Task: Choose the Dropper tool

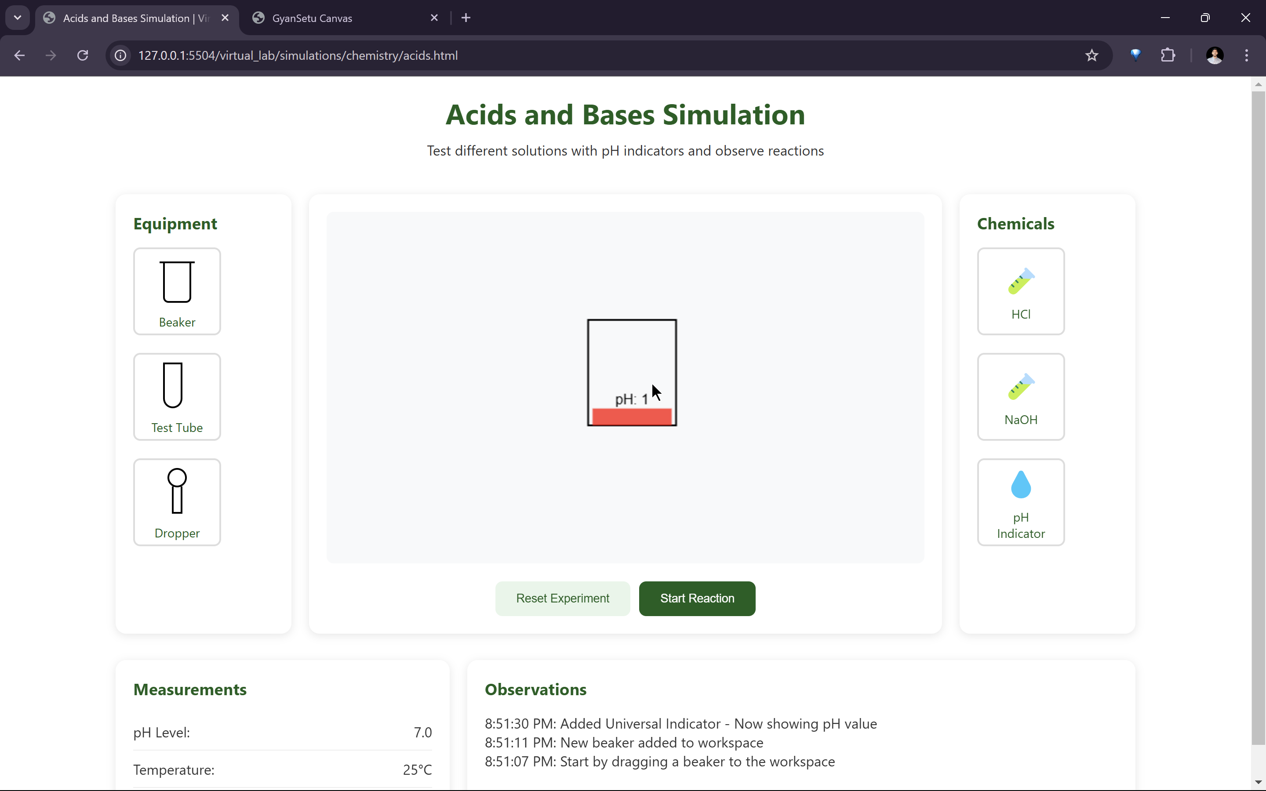Action: tap(177, 502)
